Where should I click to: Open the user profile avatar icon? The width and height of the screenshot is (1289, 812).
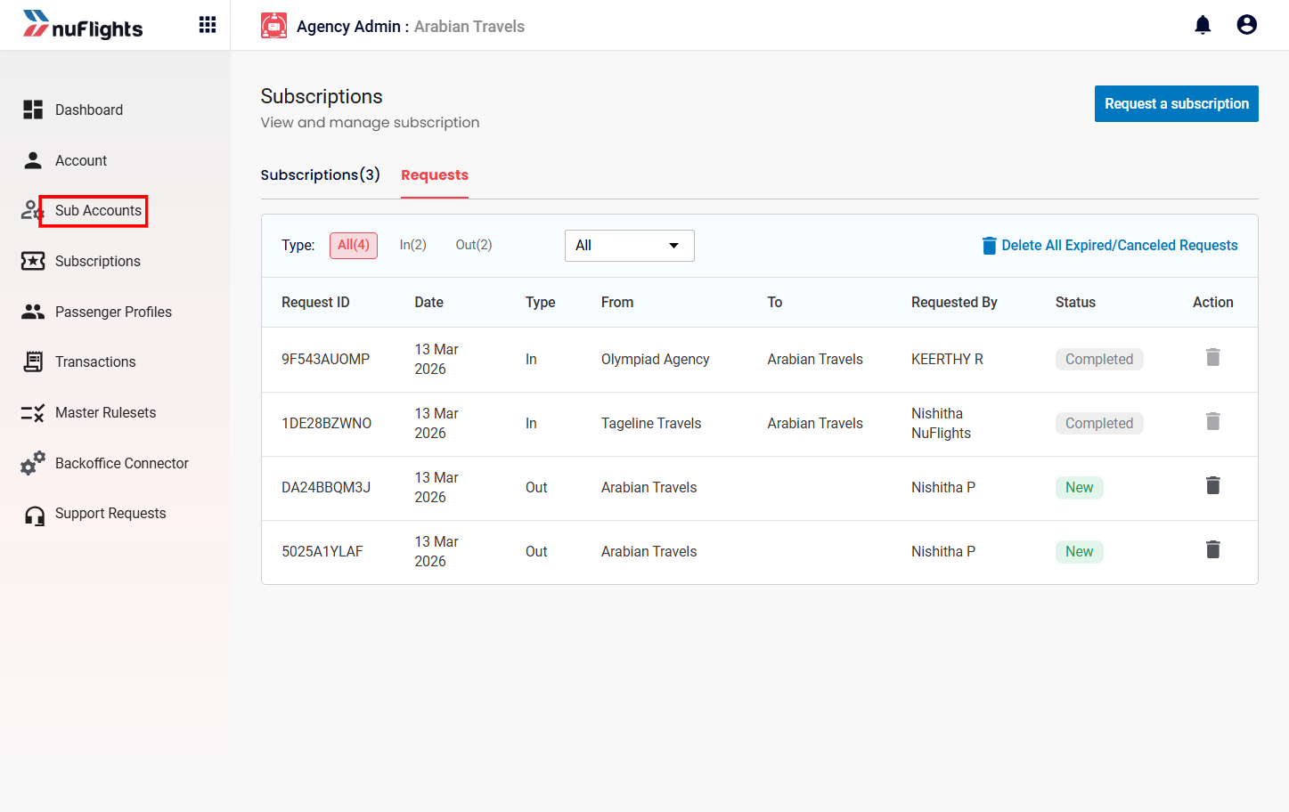[1247, 25]
